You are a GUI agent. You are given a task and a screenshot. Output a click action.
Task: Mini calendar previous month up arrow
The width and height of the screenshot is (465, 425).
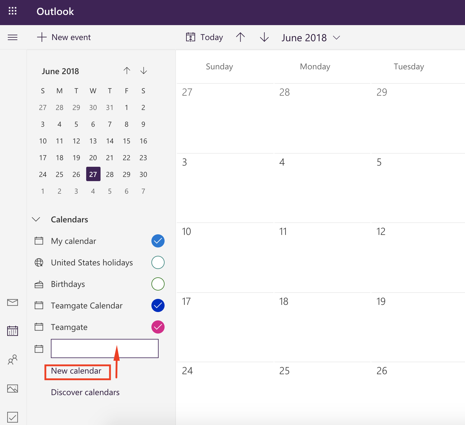(127, 71)
